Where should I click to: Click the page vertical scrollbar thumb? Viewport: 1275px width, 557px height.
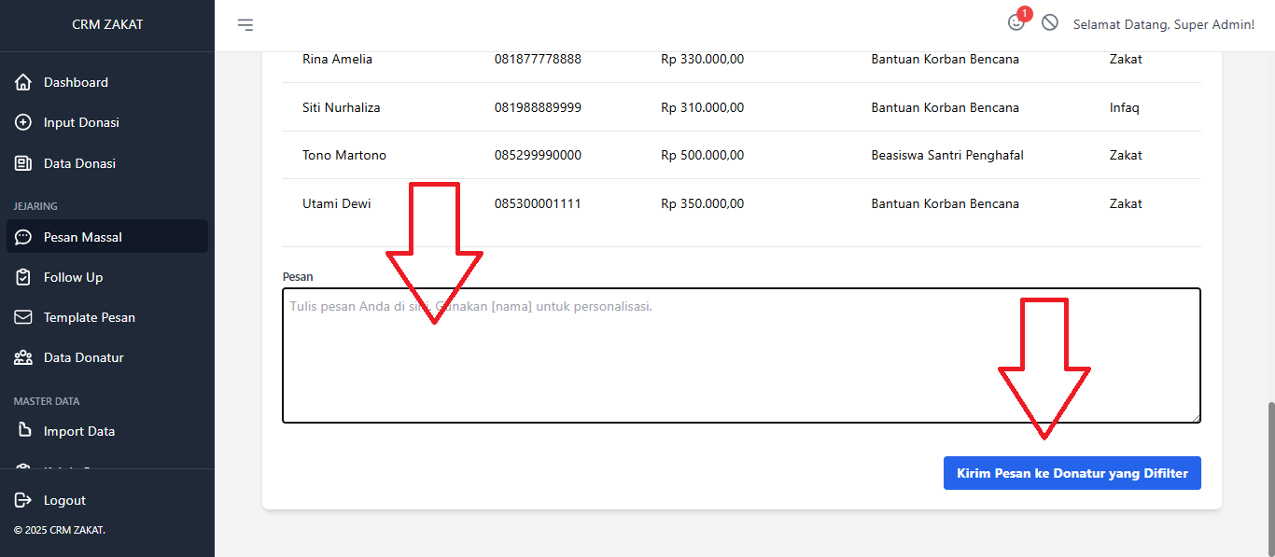click(x=1268, y=476)
